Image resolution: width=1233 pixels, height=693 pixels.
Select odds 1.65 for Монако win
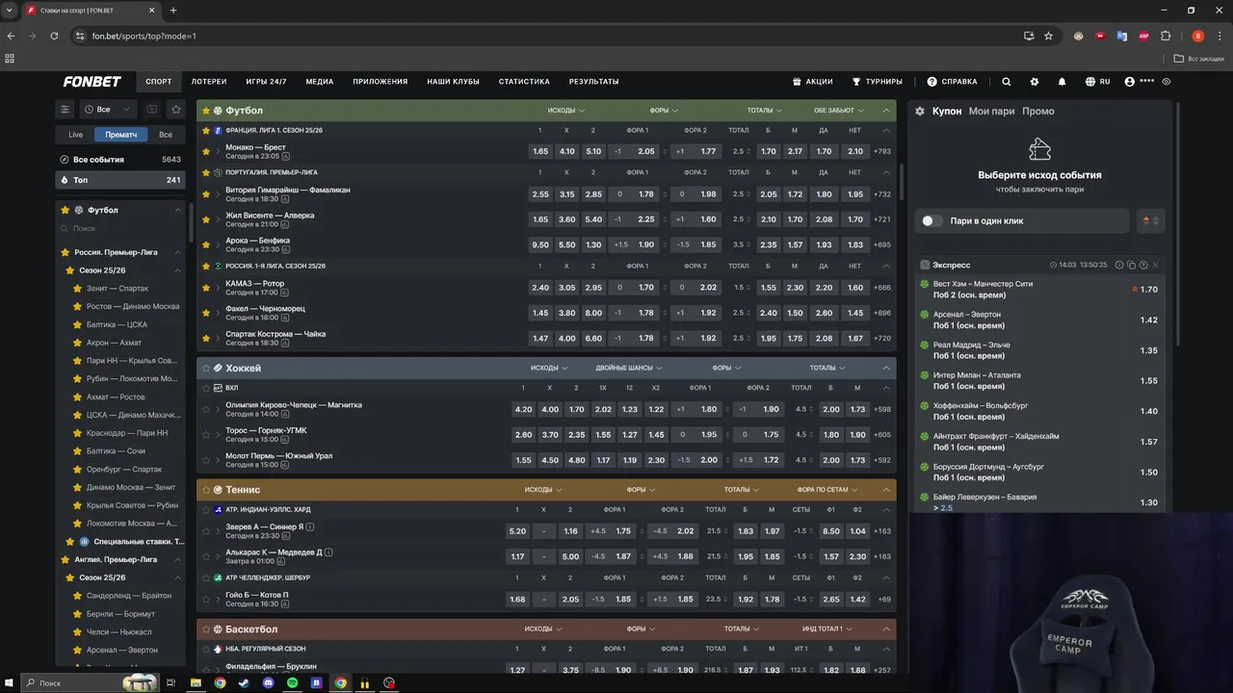coord(540,151)
